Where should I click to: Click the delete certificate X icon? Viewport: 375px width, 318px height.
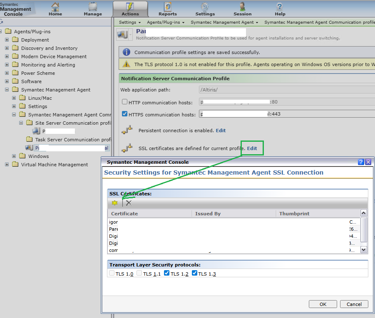tap(129, 203)
